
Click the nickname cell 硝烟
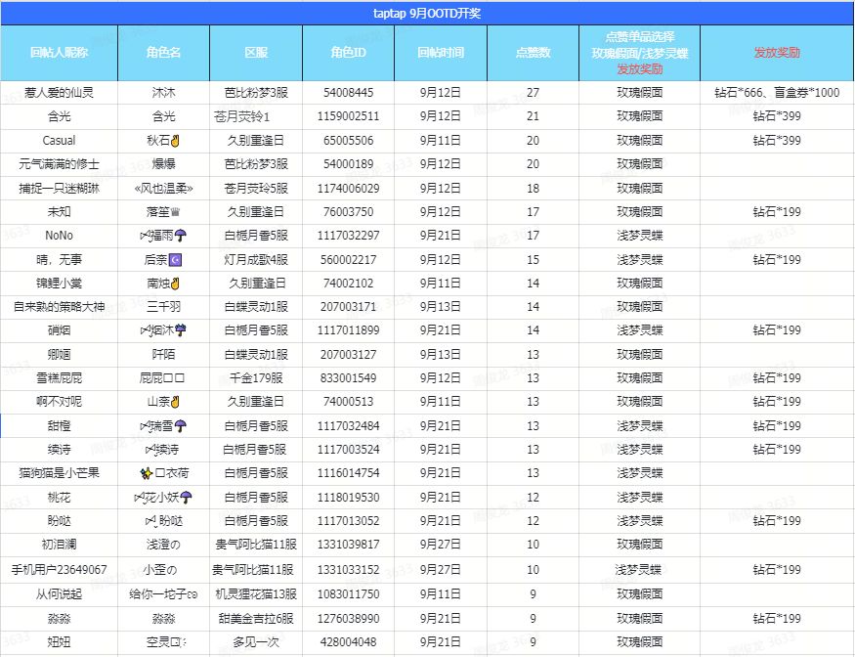click(x=59, y=330)
